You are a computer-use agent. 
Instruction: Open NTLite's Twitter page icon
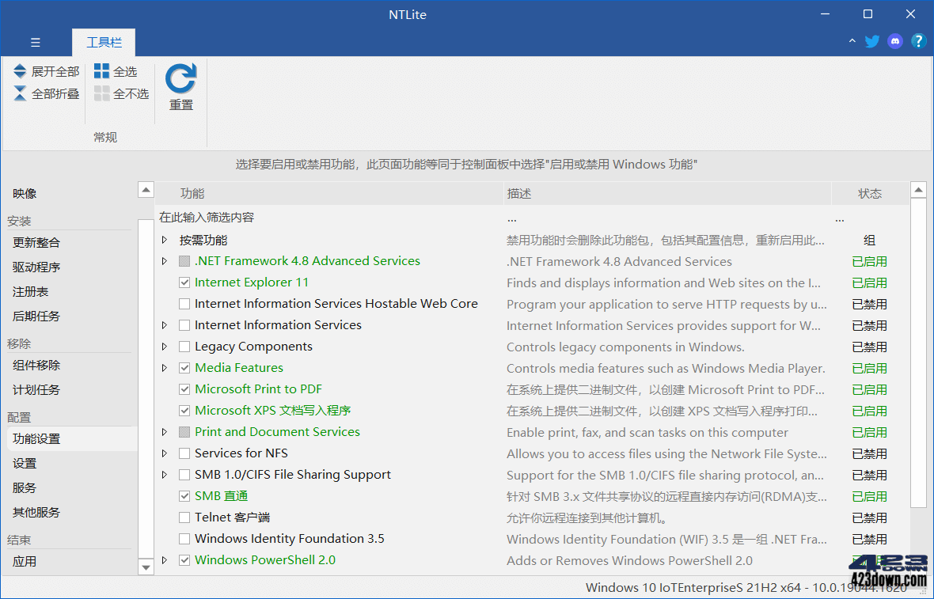click(x=871, y=40)
